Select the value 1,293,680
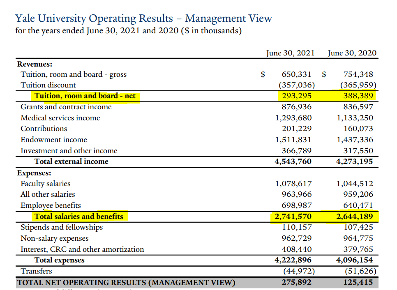 [294, 118]
